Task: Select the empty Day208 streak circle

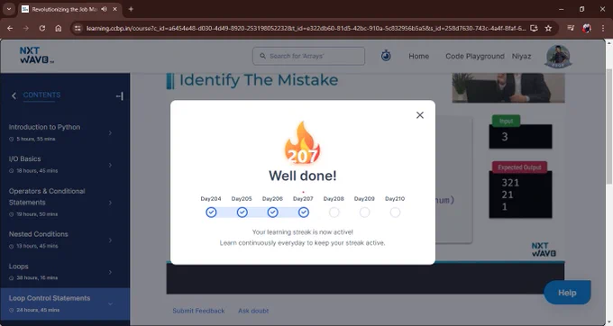Action: pyautogui.click(x=334, y=213)
